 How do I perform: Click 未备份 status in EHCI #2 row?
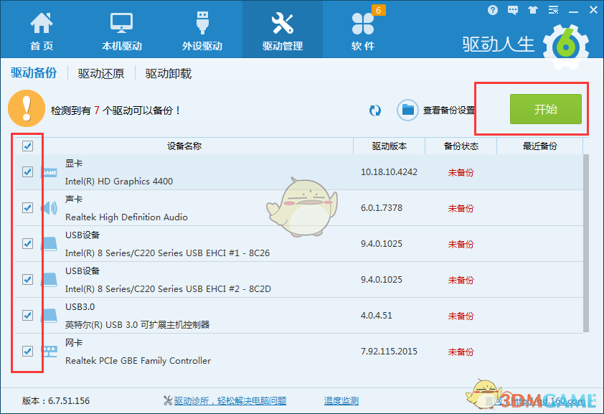(461, 280)
